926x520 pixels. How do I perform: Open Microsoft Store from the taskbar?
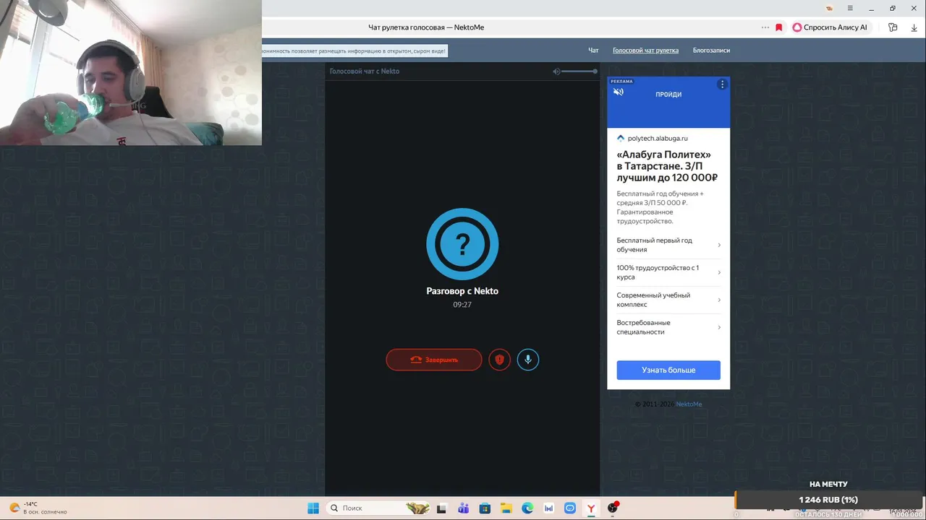tap(485, 508)
